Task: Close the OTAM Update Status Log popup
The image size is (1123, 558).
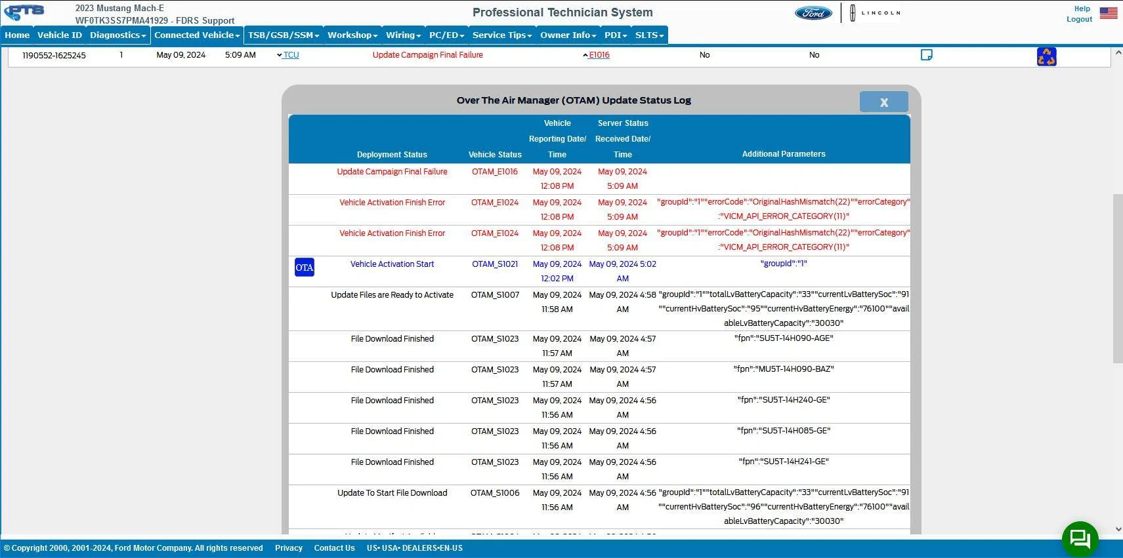Action: point(883,102)
